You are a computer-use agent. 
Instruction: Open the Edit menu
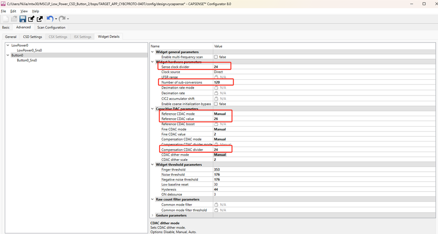click(13, 11)
